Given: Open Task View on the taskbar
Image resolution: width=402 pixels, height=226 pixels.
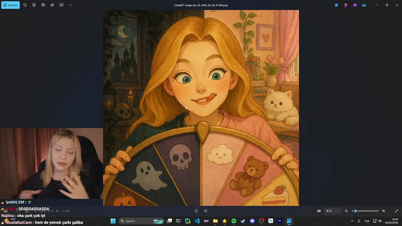Looking at the screenshot, I should [170, 221].
